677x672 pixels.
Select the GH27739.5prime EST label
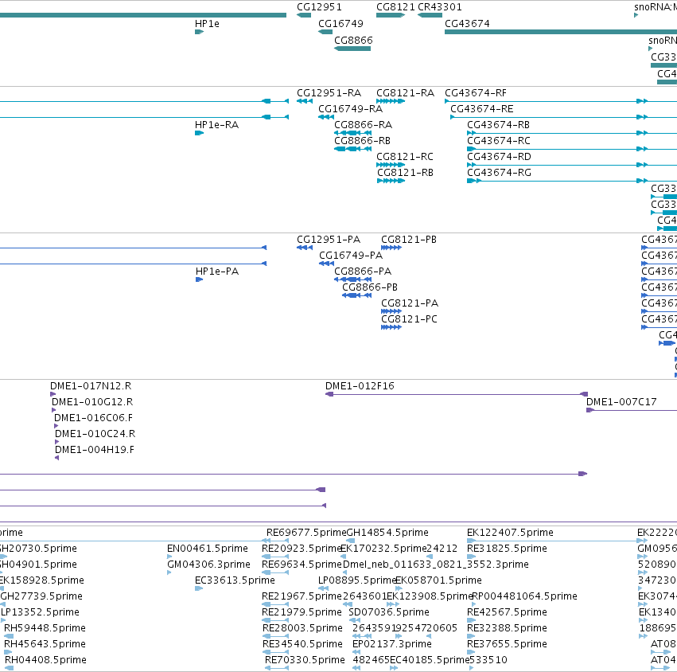(41, 597)
